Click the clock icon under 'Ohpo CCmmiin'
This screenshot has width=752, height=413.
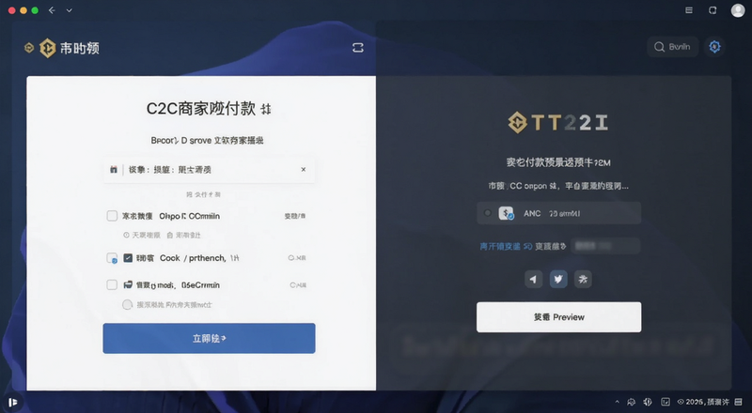126,236
